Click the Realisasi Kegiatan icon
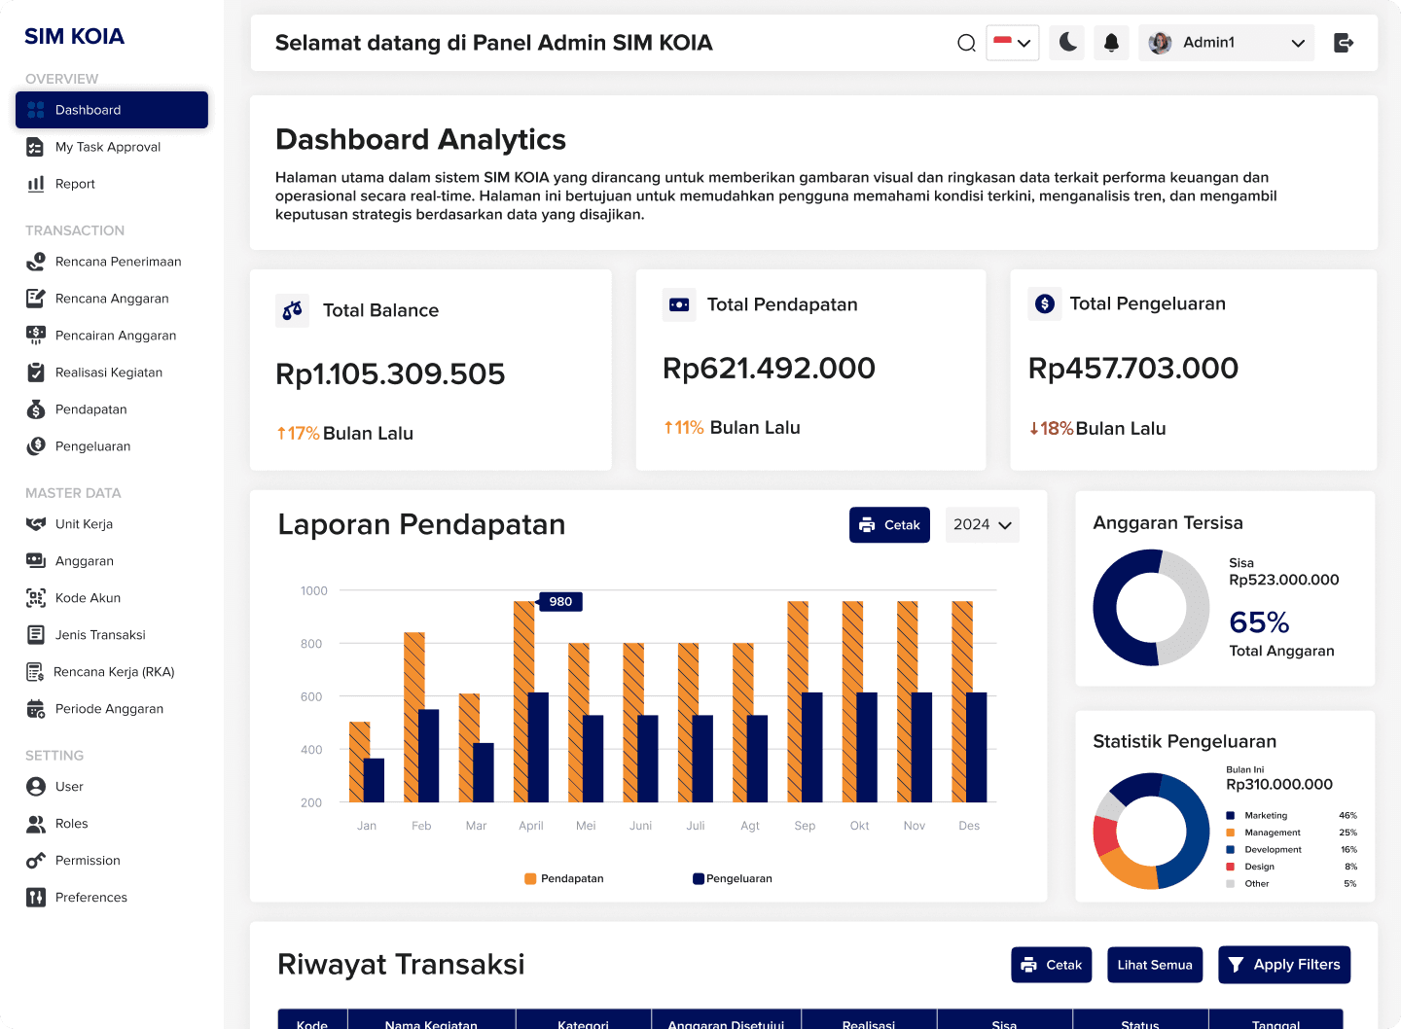The image size is (1401, 1029). [36, 373]
